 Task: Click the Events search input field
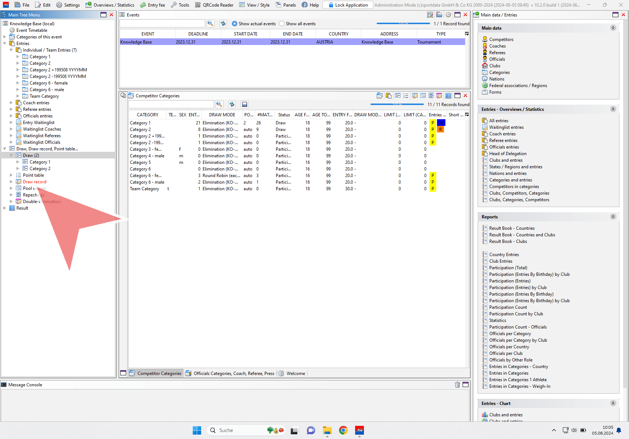[x=162, y=23]
